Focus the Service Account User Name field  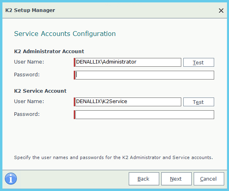(128, 102)
